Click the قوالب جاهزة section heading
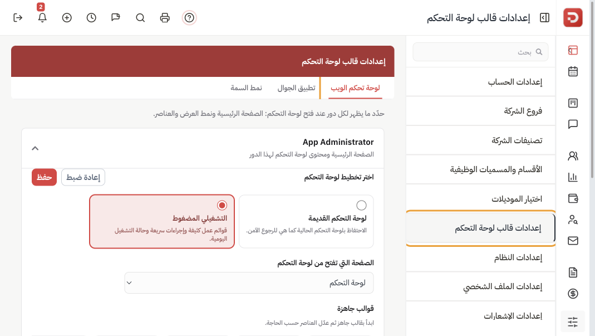 (x=356, y=308)
